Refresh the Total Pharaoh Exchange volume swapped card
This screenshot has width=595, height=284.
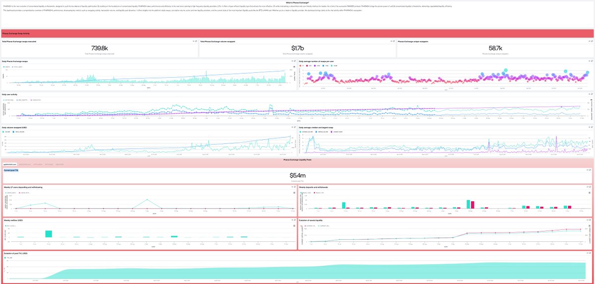[x=394, y=41]
